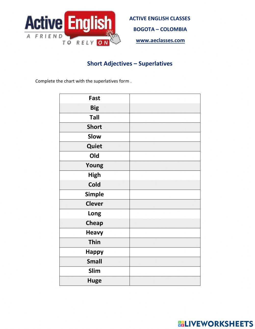This screenshot has height=329, width=255.
Task: Focus the answer cell beside Huge
Action: point(165,281)
